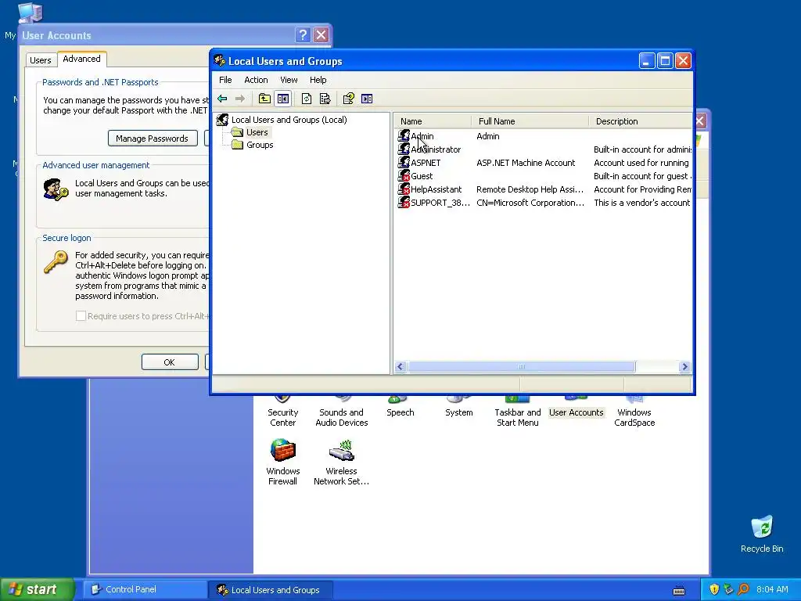Click the Export List toolbar icon
801x601 pixels.
tap(325, 99)
